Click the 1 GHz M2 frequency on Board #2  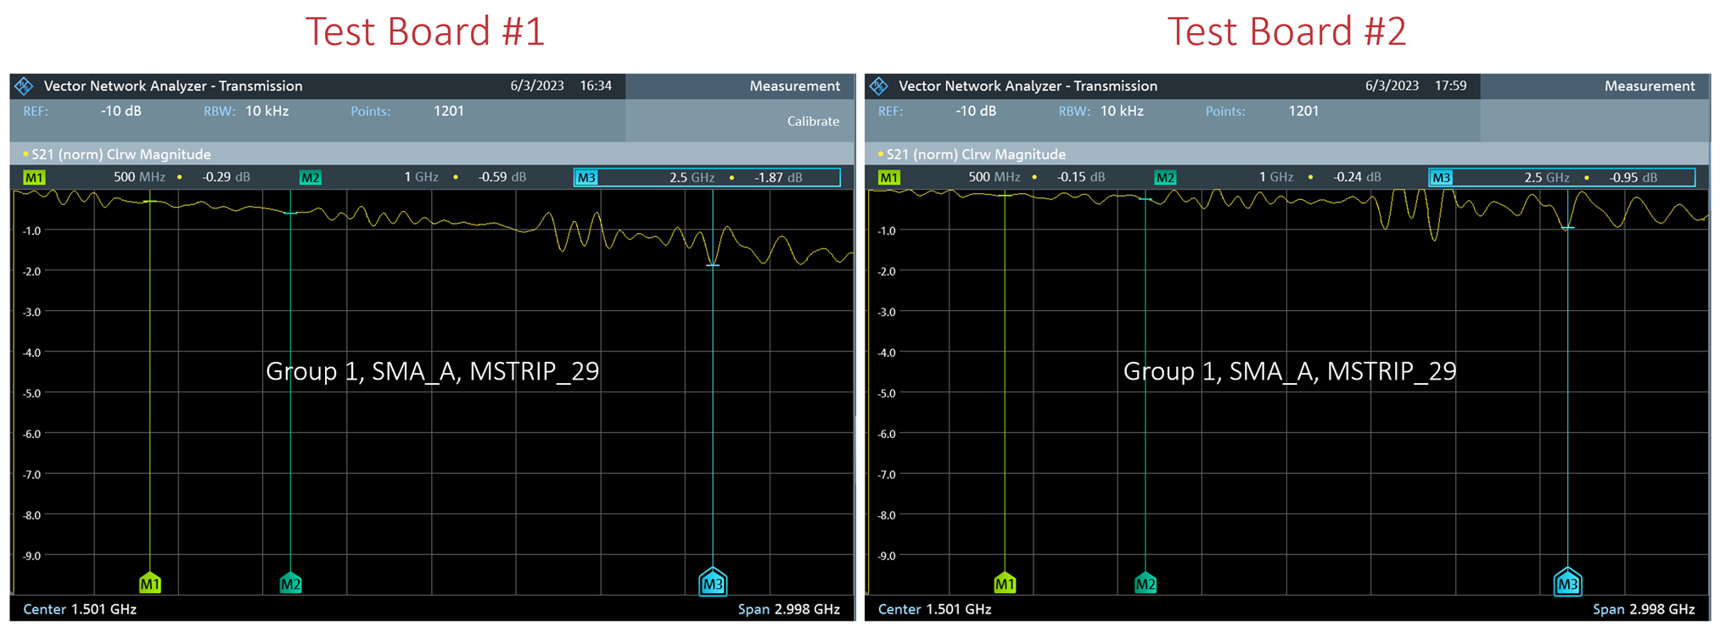tap(1276, 177)
